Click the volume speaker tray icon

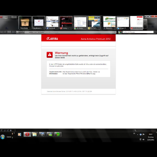[144, 140]
